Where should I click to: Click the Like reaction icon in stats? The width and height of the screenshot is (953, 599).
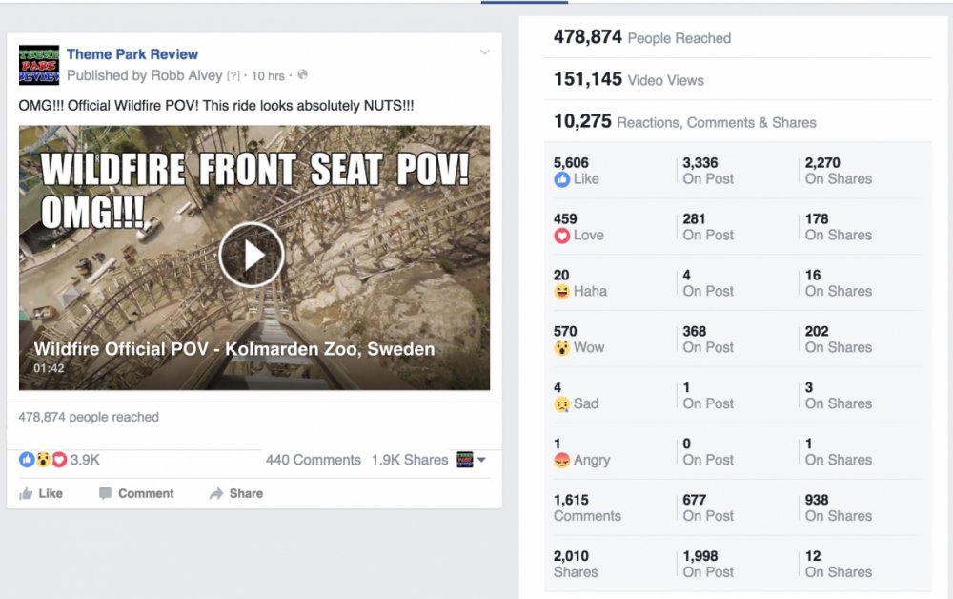[562, 179]
